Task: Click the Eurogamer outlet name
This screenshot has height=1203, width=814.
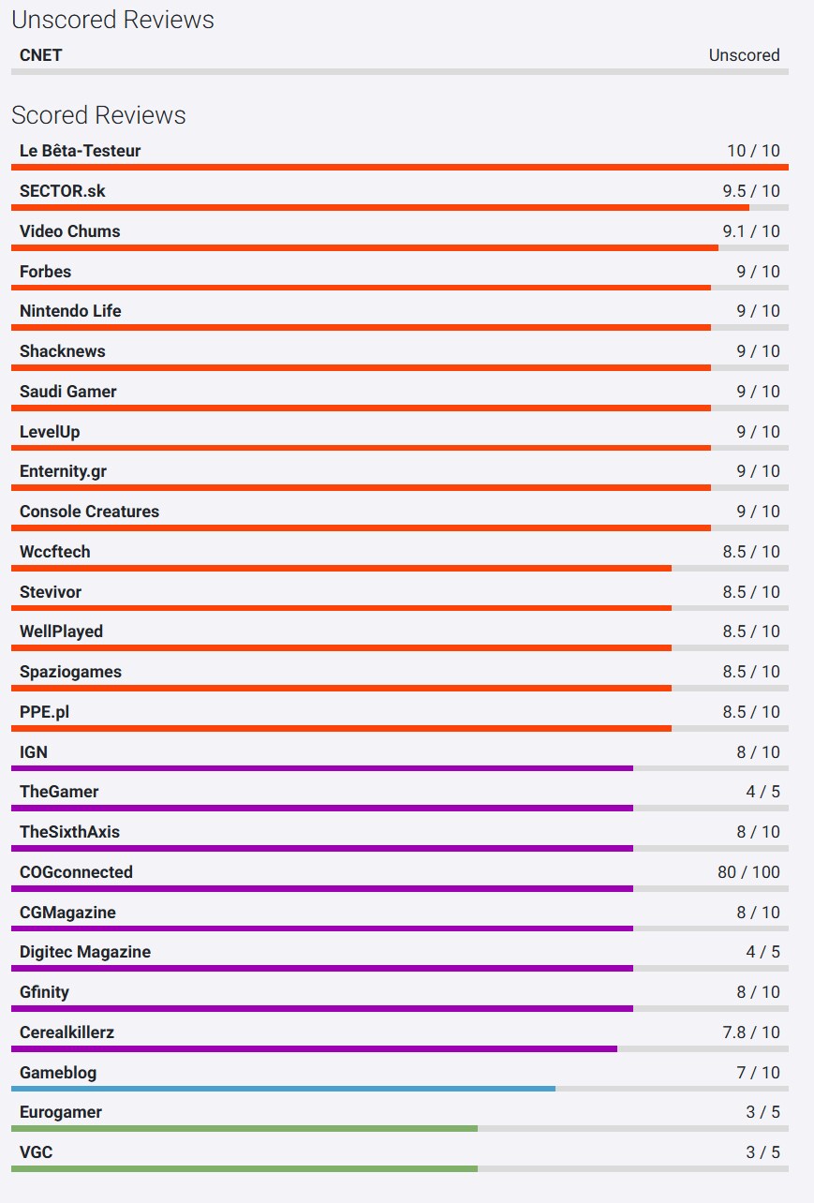Action: point(61,1112)
